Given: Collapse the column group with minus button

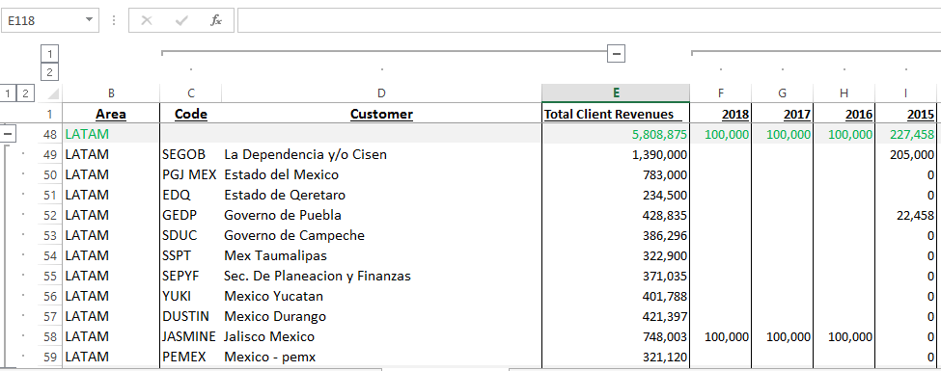Looking at the screenshot, I should click(x=616, y=53).
